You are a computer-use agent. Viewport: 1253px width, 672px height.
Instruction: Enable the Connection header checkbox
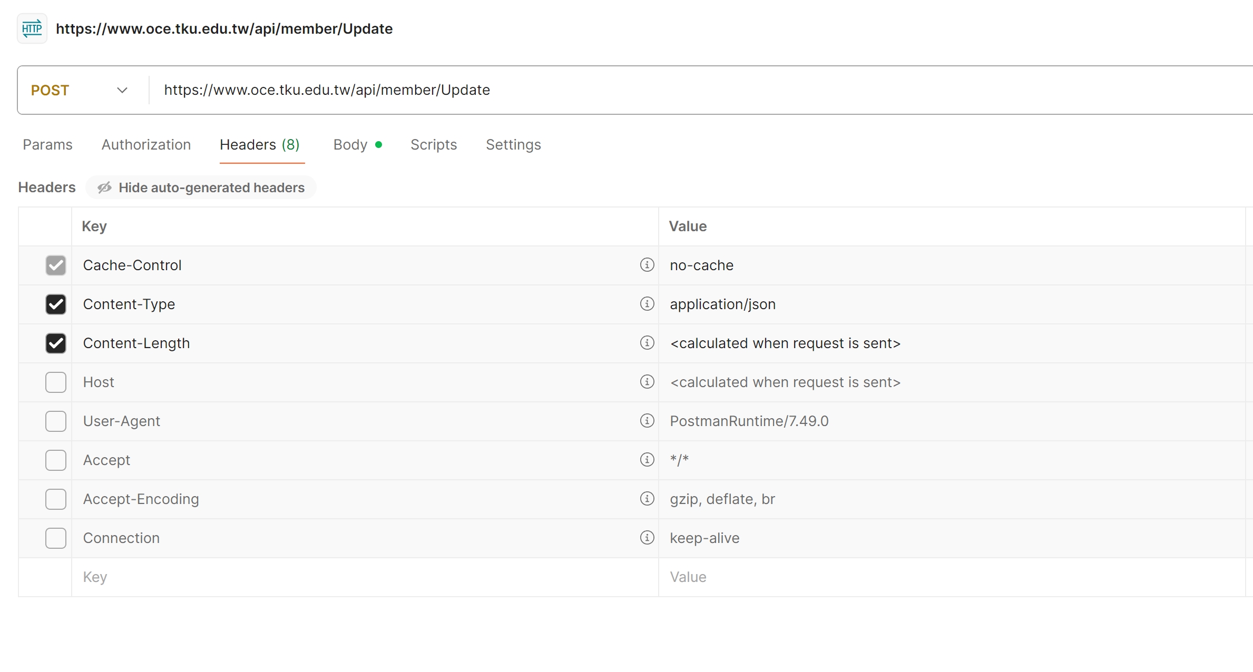click(56, 538)
